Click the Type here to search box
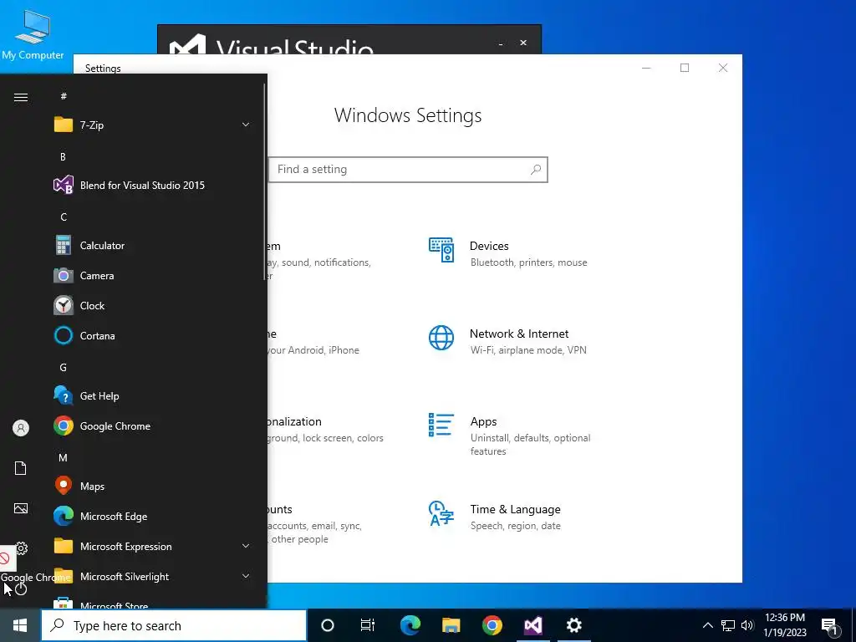Screen dimensions: 856x642 (x=174, y=625)
